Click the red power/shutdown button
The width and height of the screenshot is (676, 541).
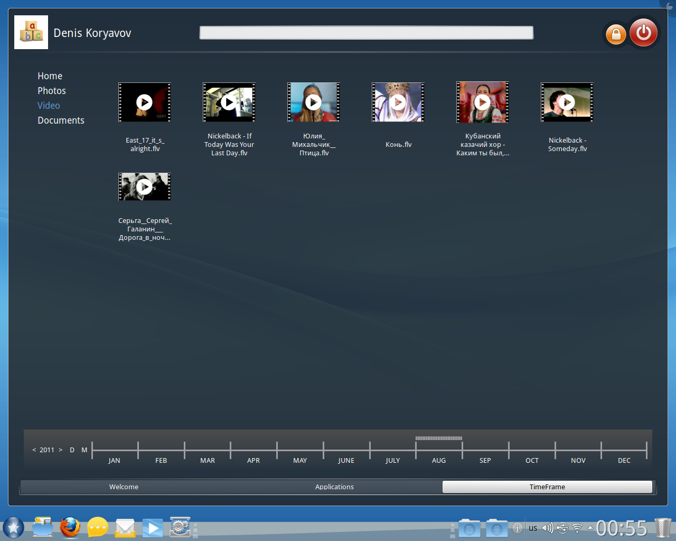point(643,33)
